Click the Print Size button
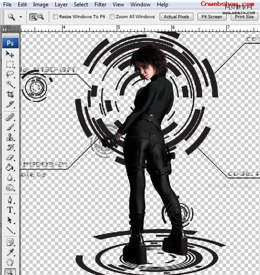 pos(244,17)
